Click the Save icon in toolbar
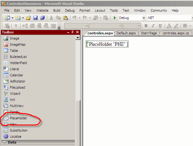193x146 pixels. coord(35,18)
